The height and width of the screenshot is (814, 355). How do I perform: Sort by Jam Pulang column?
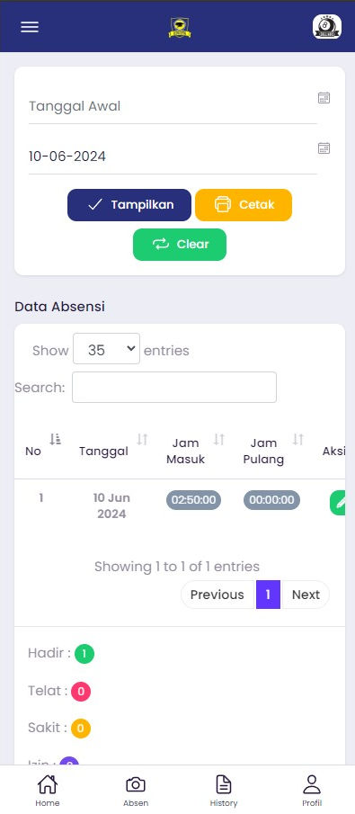click(x=297, y=440)
